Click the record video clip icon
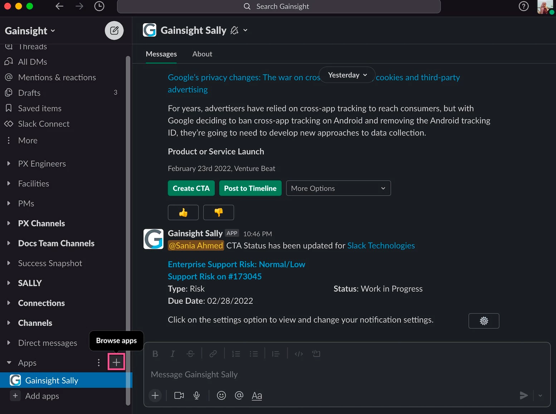 coord(179,396)
